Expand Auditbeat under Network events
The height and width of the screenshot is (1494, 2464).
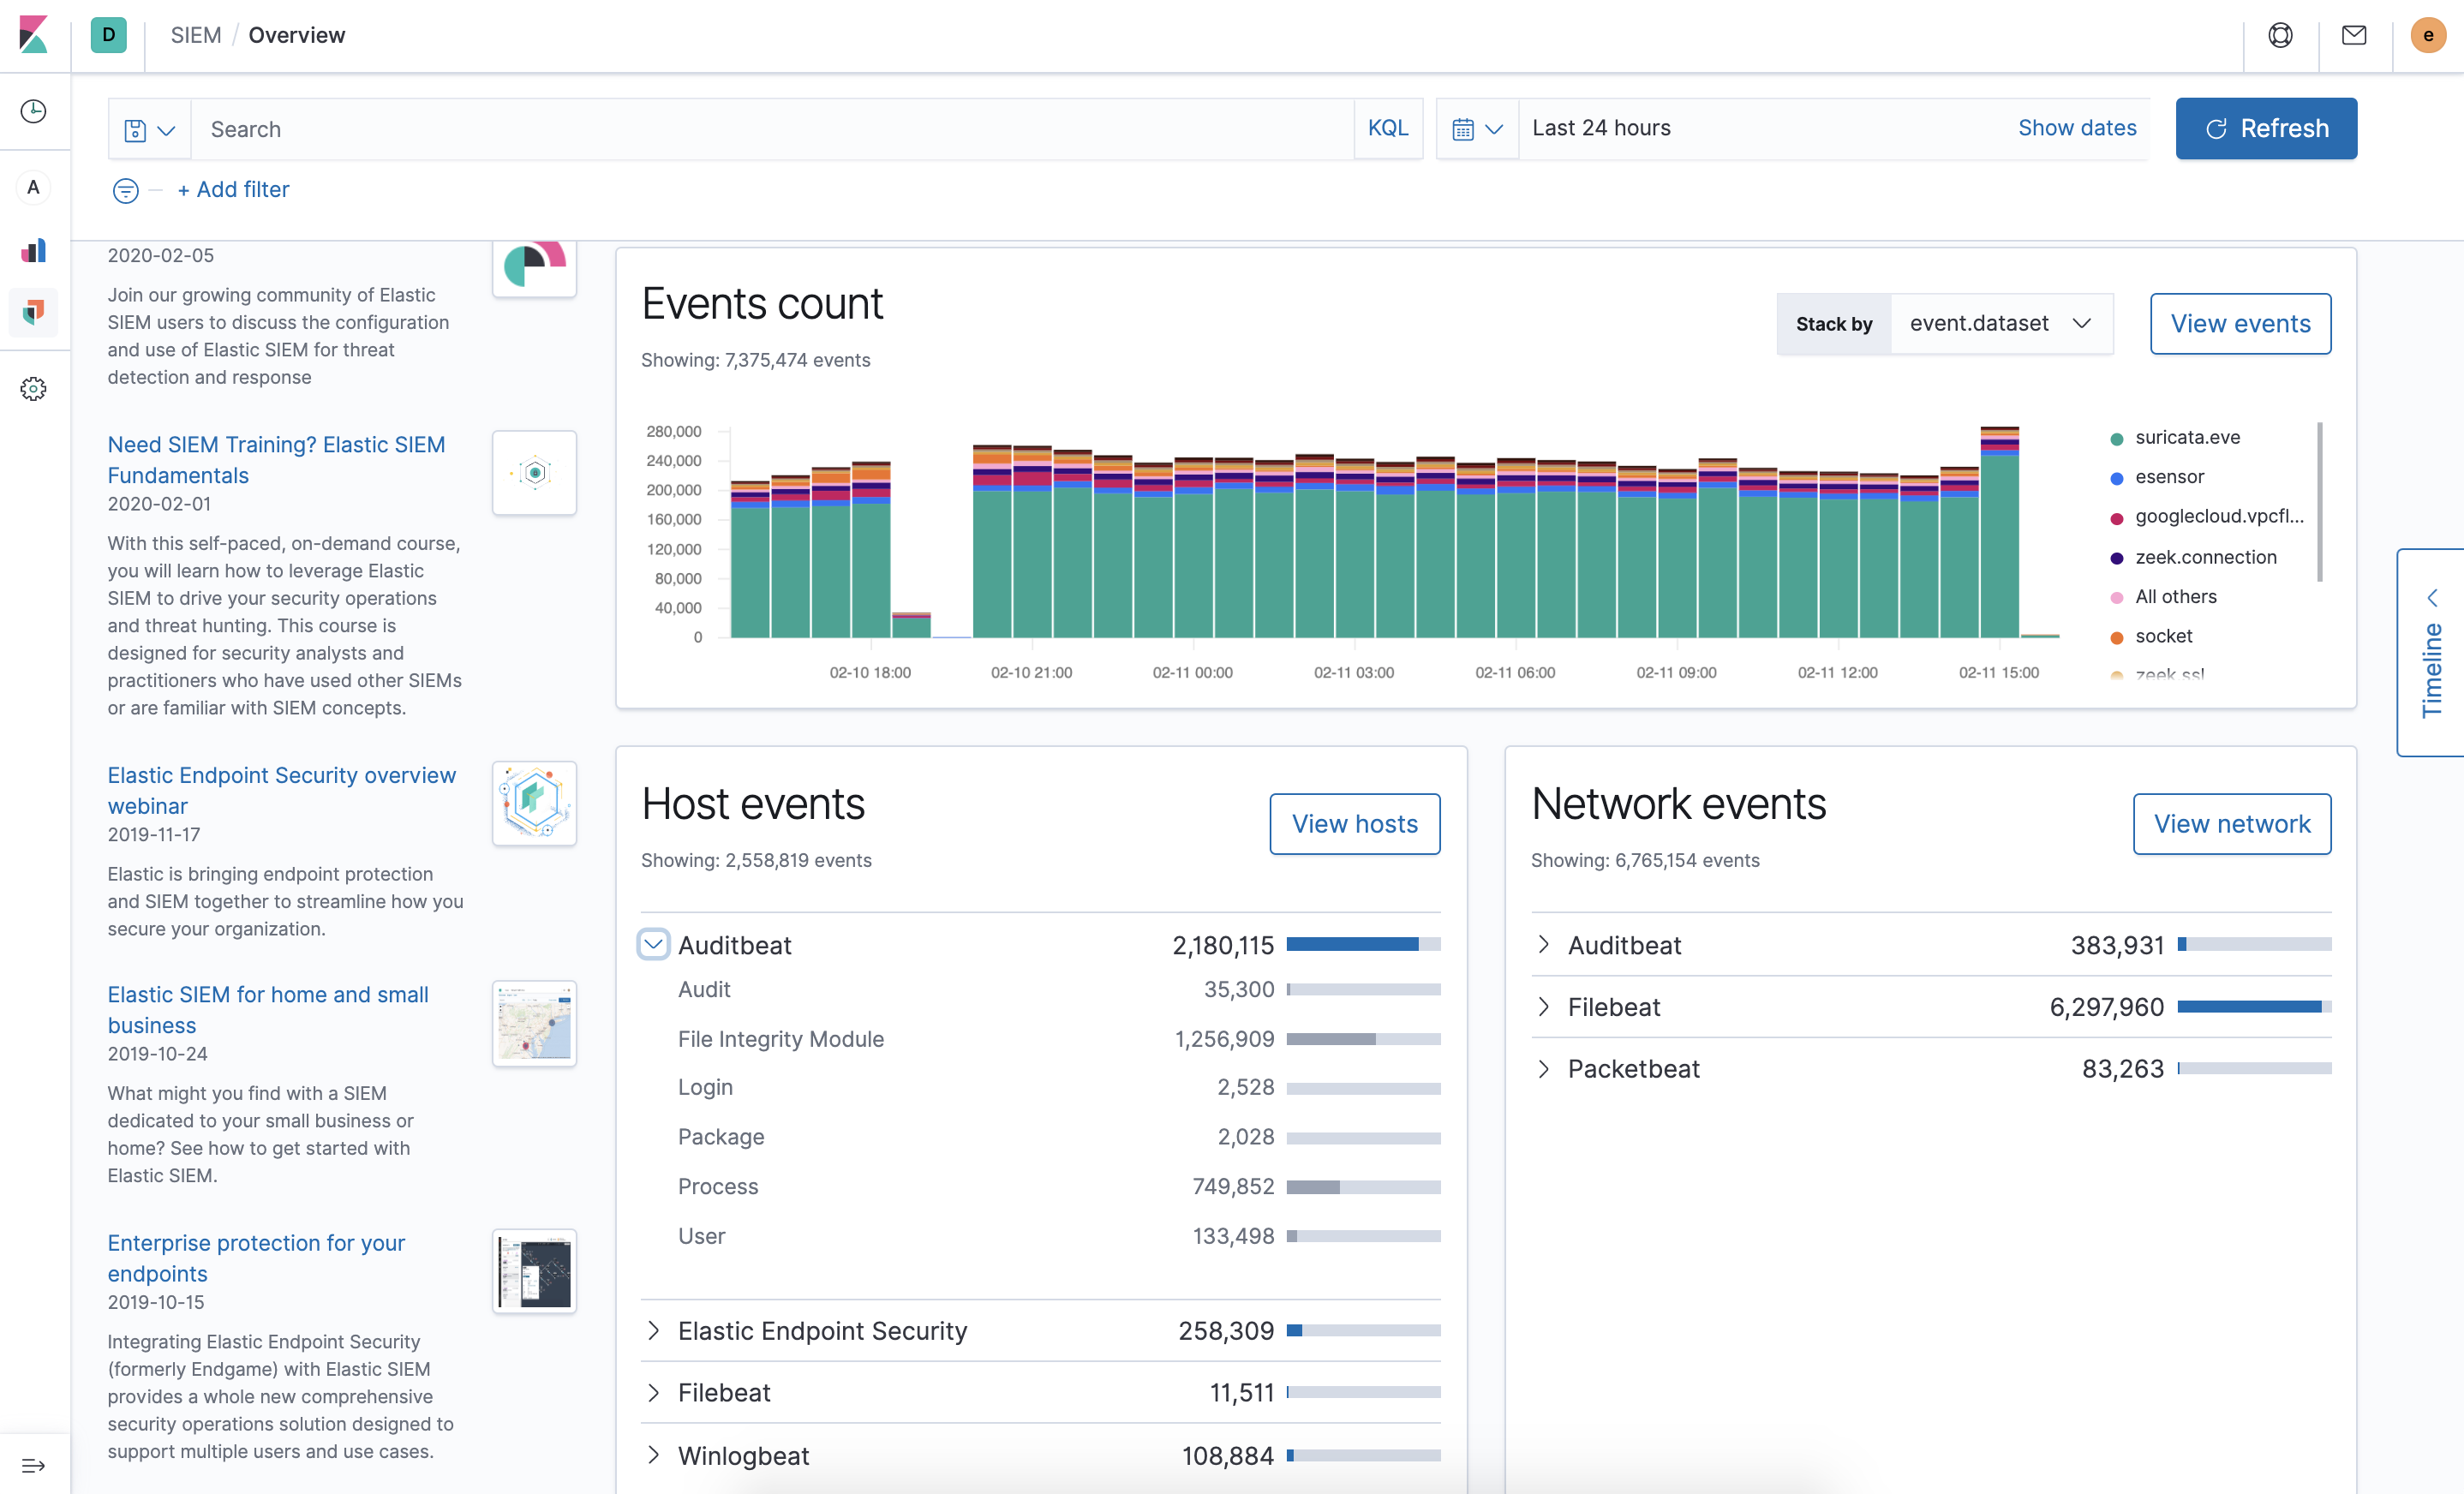coord(1543,944)
